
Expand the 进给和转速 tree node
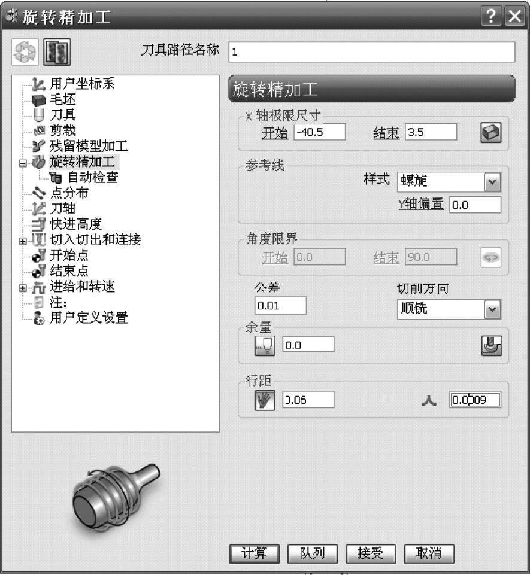coord(23,288)
